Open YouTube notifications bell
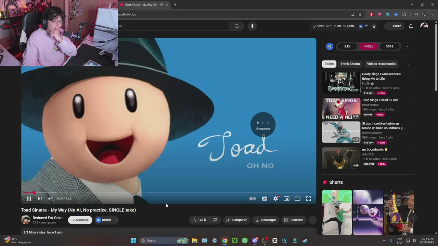This screenshot has width=438, height=246. click(x=411, y=26)
